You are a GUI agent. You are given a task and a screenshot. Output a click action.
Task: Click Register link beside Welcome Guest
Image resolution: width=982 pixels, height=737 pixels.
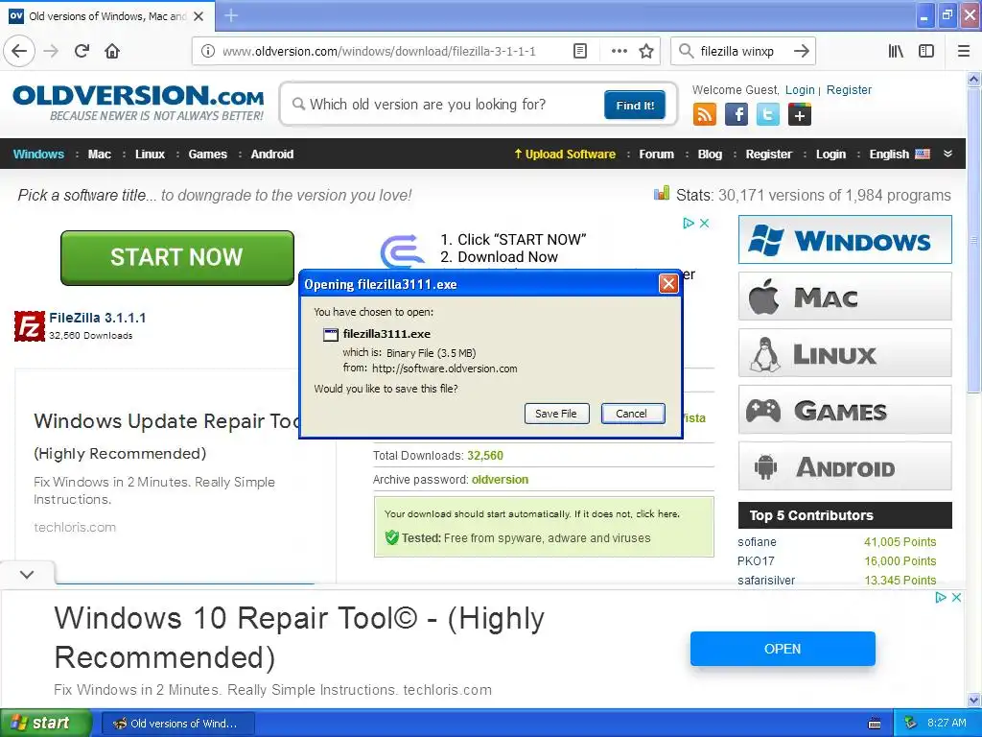849,89
